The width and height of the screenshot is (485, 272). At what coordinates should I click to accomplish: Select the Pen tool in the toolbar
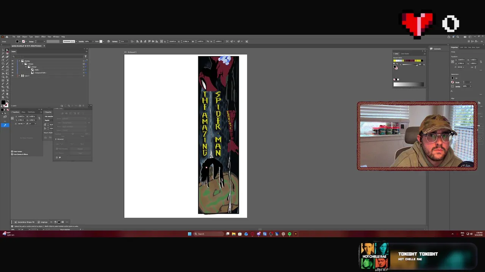pyautogui.click(x=3, y=57)
